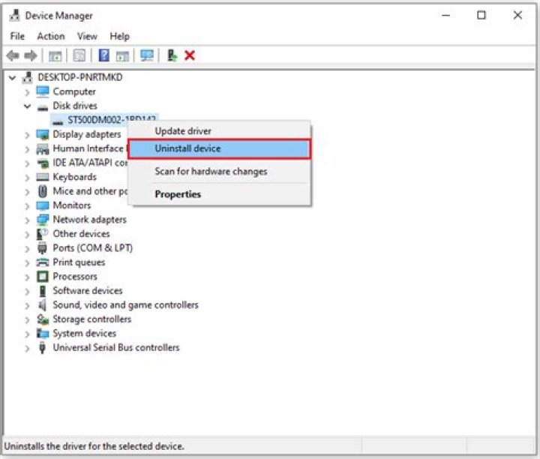Click the Display adapters category icon
Image resolution: width=540 pixels, height=459 pixels.
tap(43, 135)
